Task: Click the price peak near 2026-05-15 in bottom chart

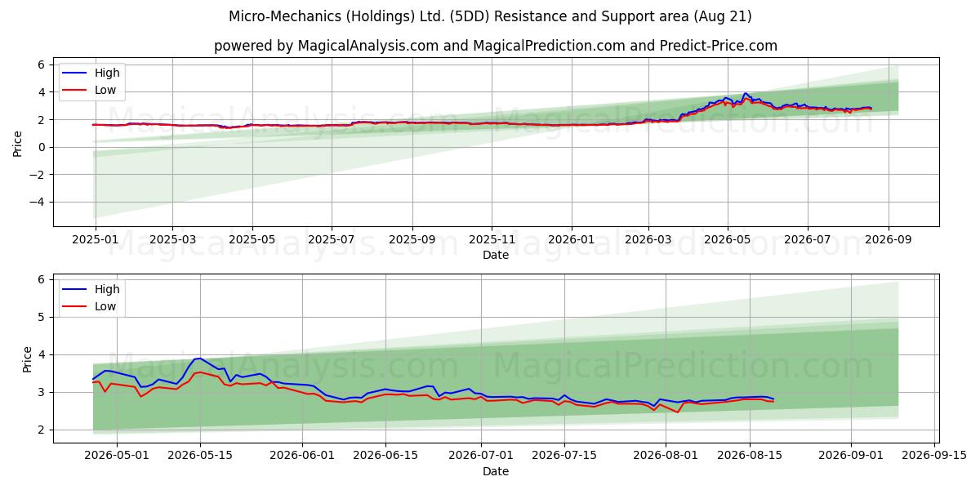Action: point(198,358)
